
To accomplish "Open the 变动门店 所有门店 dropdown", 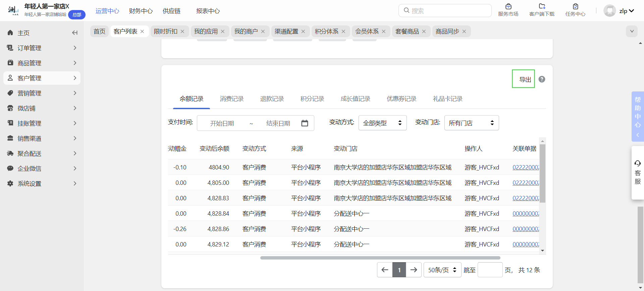I will click(x=471, y=123).
